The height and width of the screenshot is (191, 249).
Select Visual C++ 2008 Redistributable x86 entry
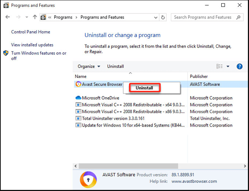pos(133,112)
